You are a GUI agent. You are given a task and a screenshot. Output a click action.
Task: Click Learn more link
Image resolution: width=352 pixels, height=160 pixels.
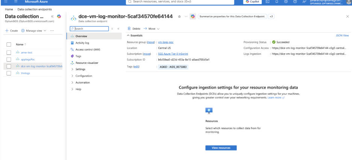point(276,98)
